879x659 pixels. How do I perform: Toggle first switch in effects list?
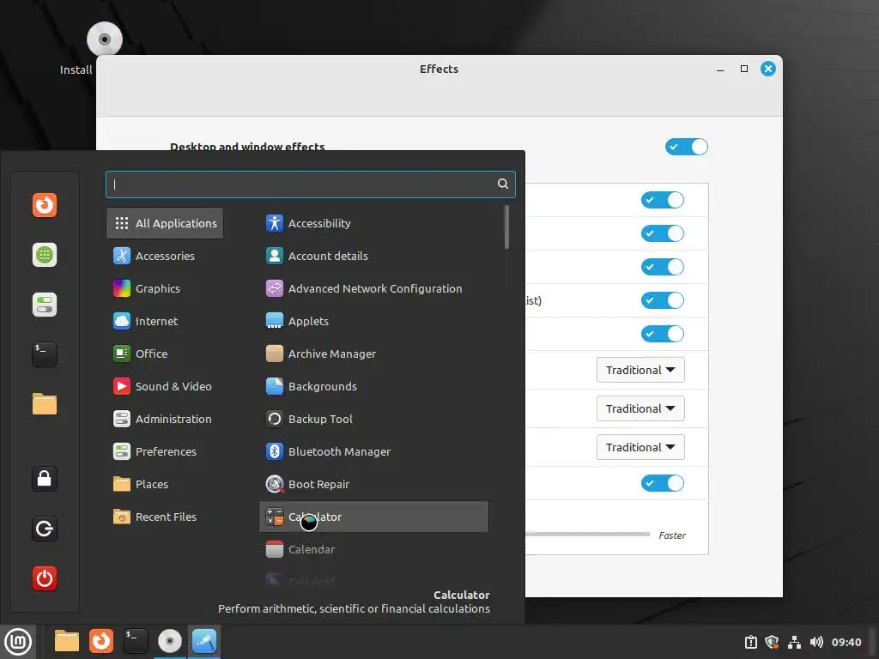point(662,200)
